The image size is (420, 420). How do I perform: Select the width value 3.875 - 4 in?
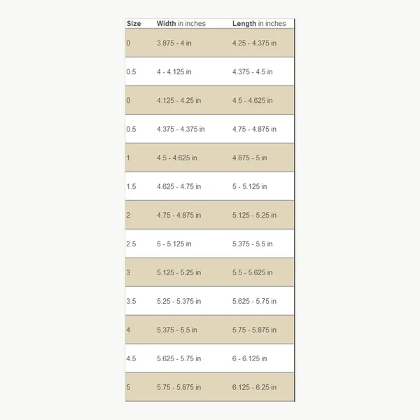[x=174, y=43]
